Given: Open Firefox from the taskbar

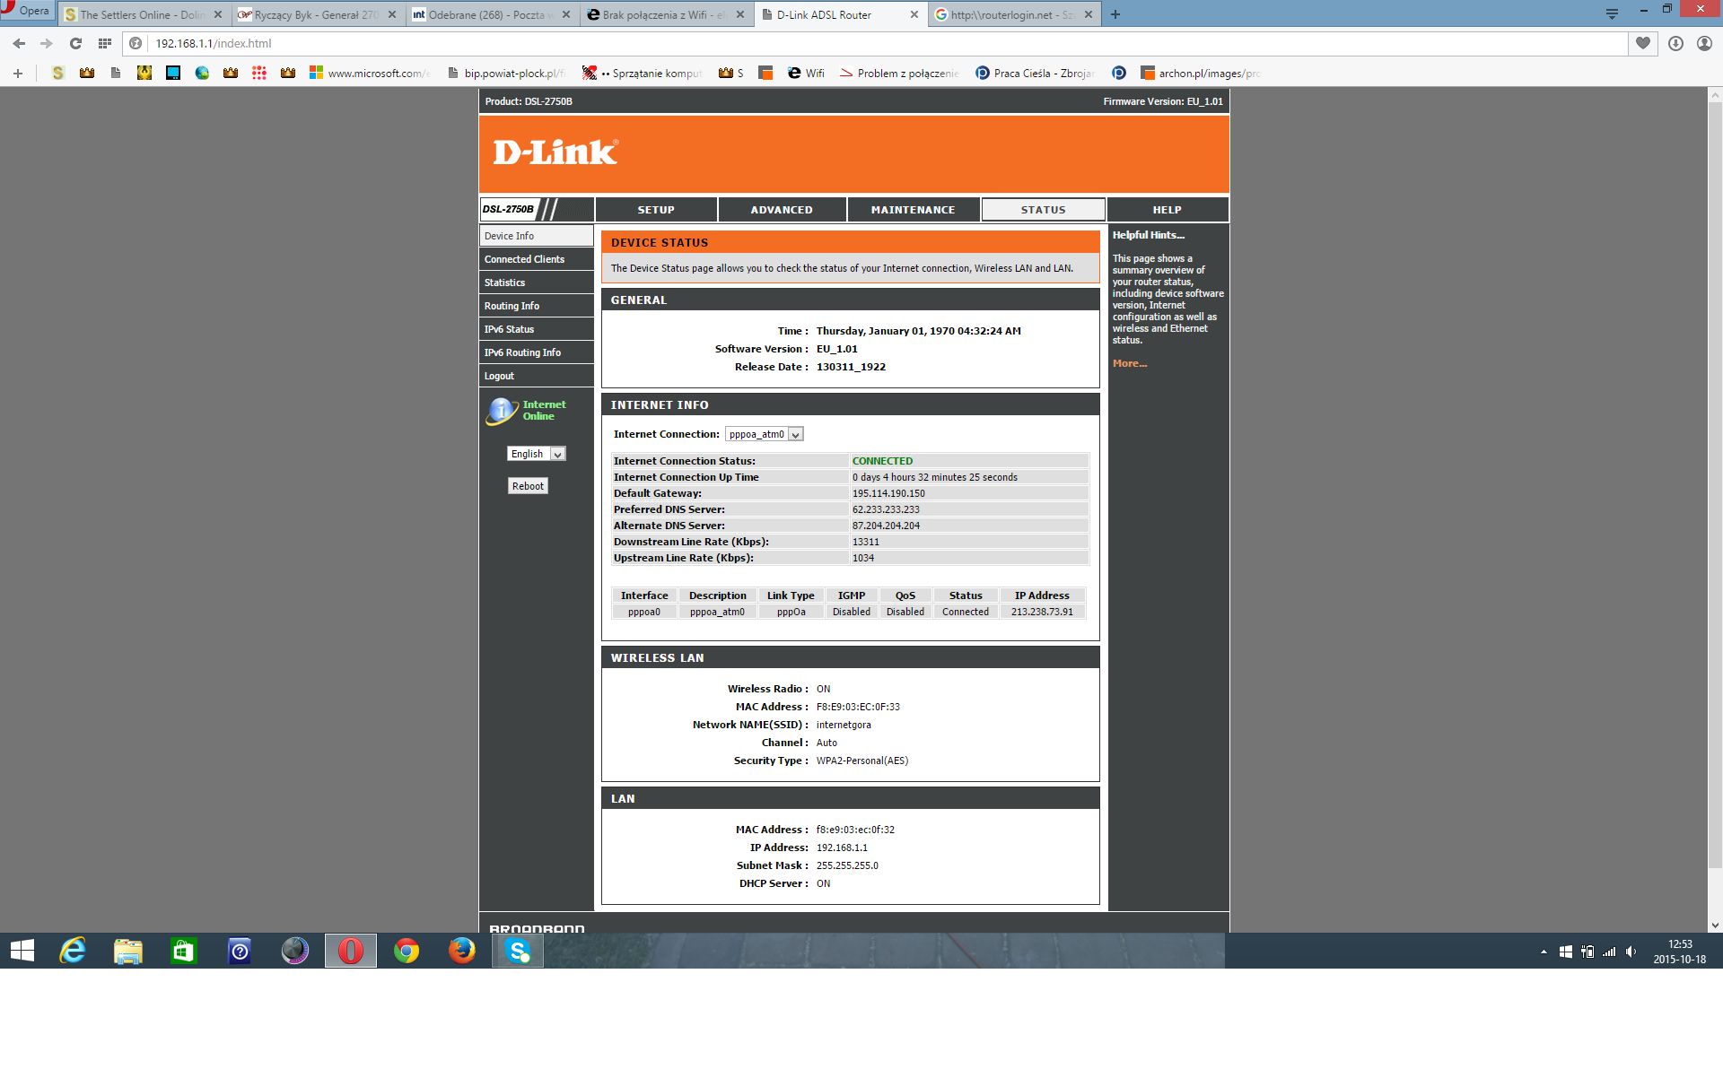Looking at the screenshot, I should coord(462,951).
